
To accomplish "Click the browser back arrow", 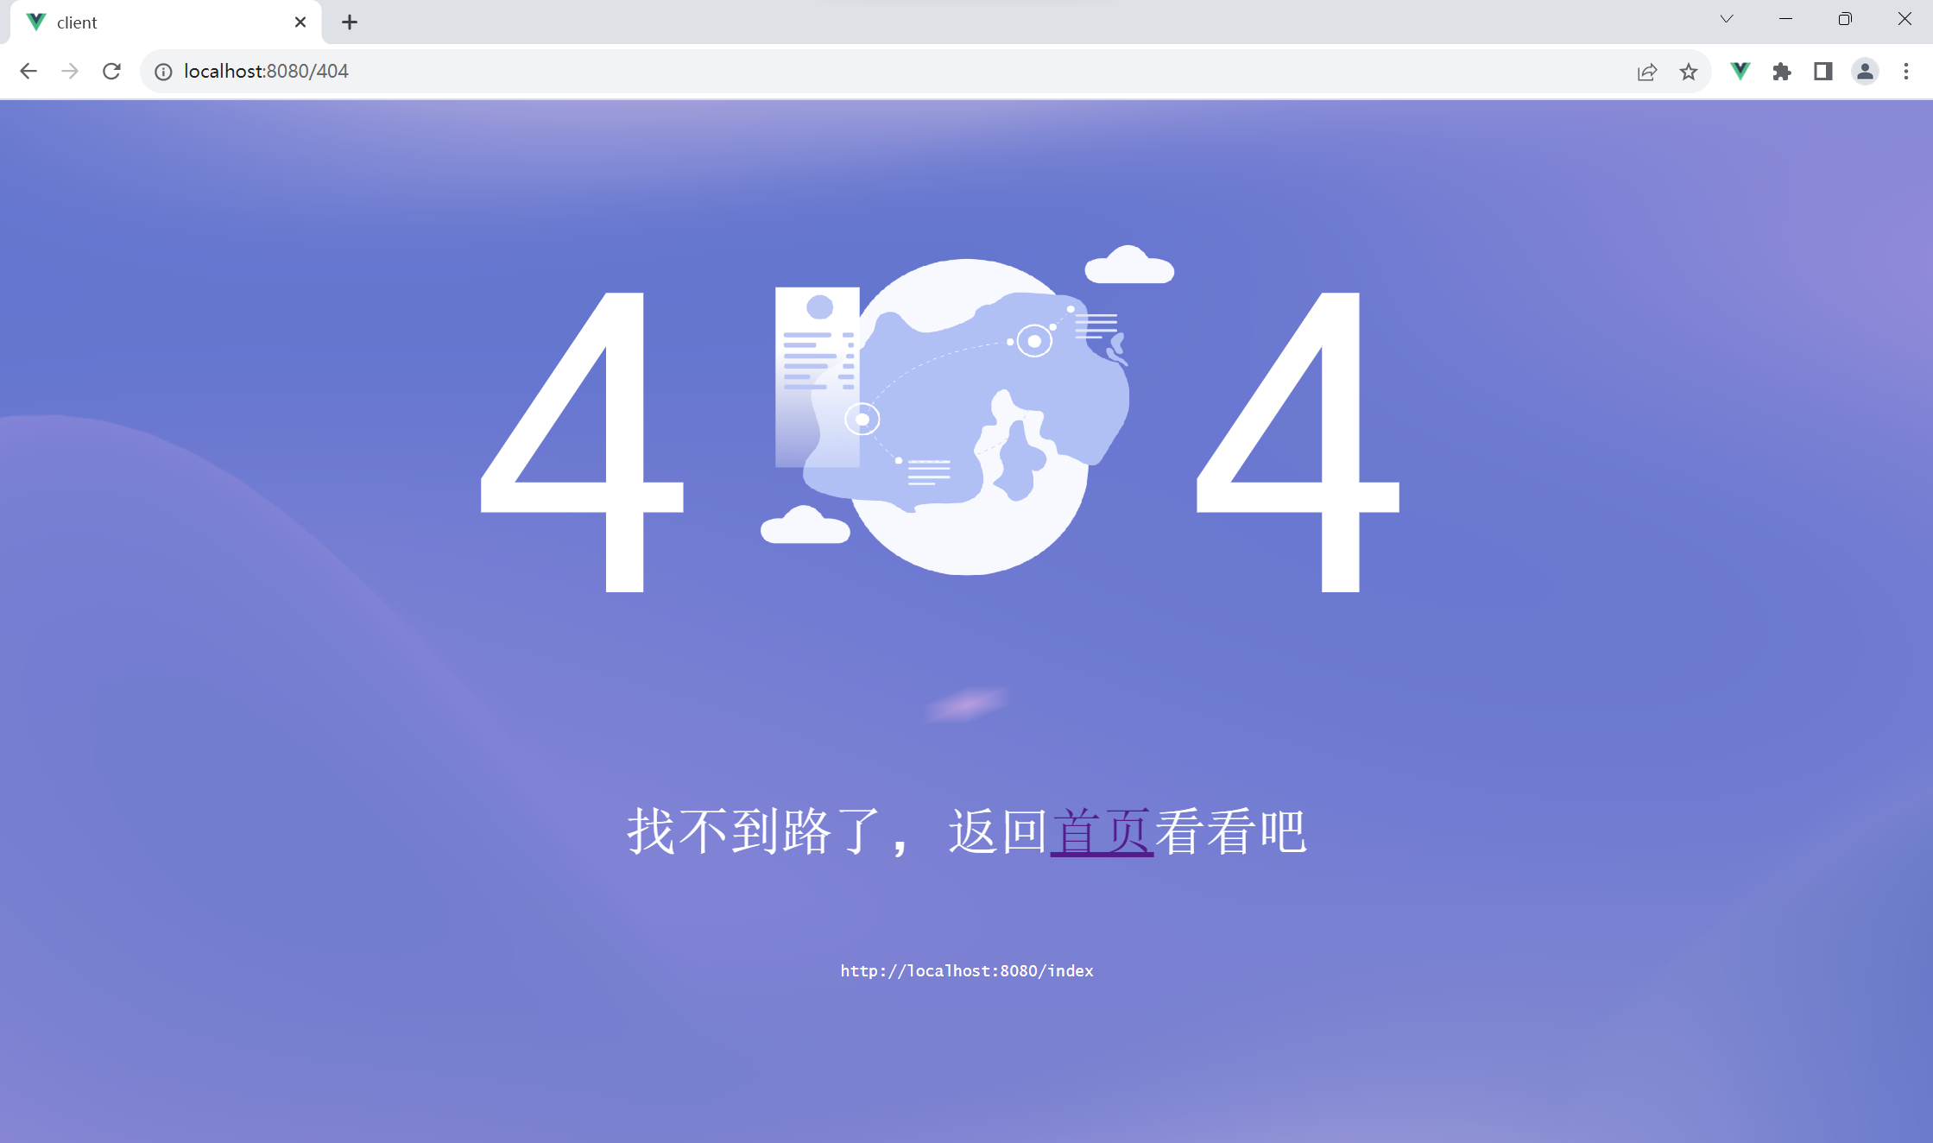I will point(28,72).
